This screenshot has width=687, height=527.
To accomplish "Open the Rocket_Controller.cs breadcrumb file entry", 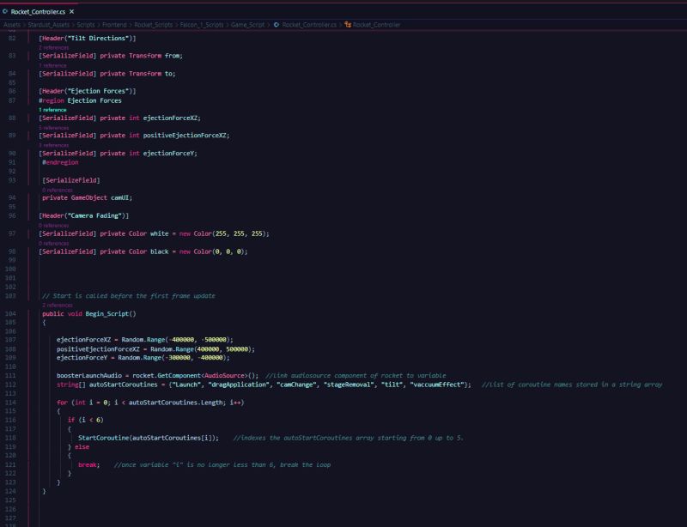I will tap(309, 25).
